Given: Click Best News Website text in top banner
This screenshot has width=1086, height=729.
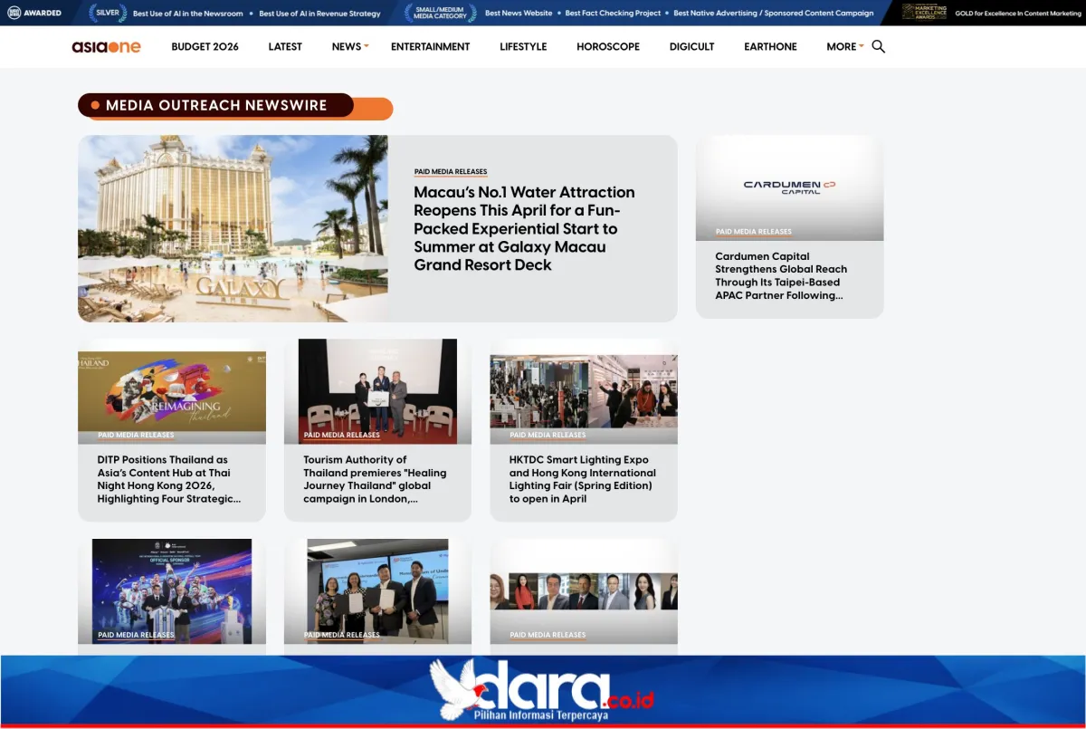Looking at the screenshot, I should [519, 14].
